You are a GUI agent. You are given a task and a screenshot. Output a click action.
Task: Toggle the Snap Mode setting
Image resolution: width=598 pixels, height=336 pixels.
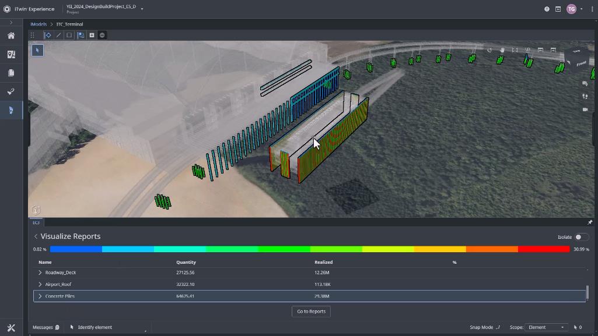[485, 327]
